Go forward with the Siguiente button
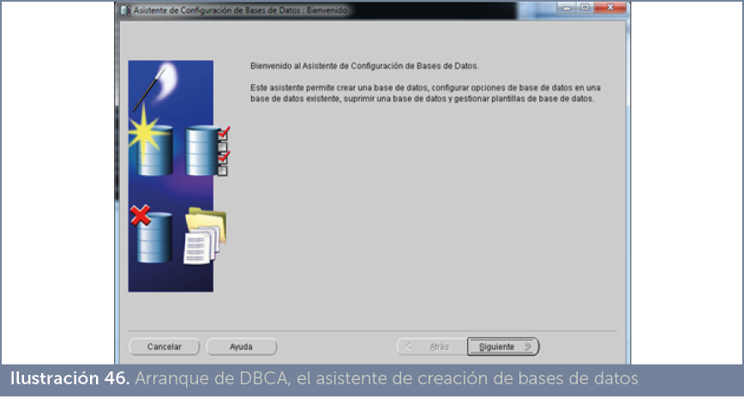744x398 pixels. click(x=503, y=347)
